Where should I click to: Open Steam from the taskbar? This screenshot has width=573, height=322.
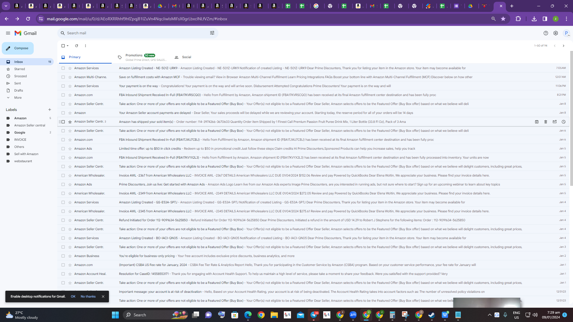coord(432,315)
